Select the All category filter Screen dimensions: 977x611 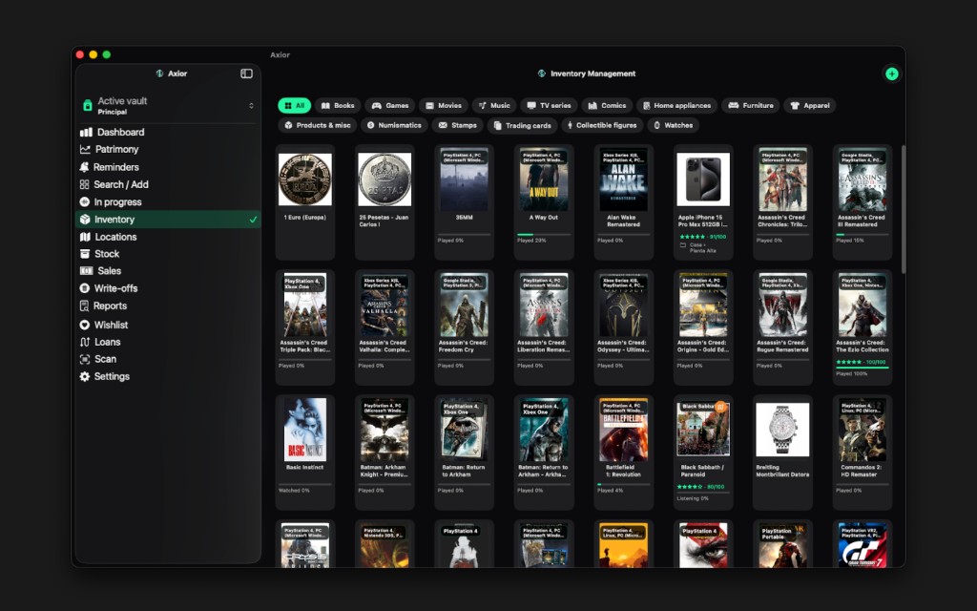294,105
